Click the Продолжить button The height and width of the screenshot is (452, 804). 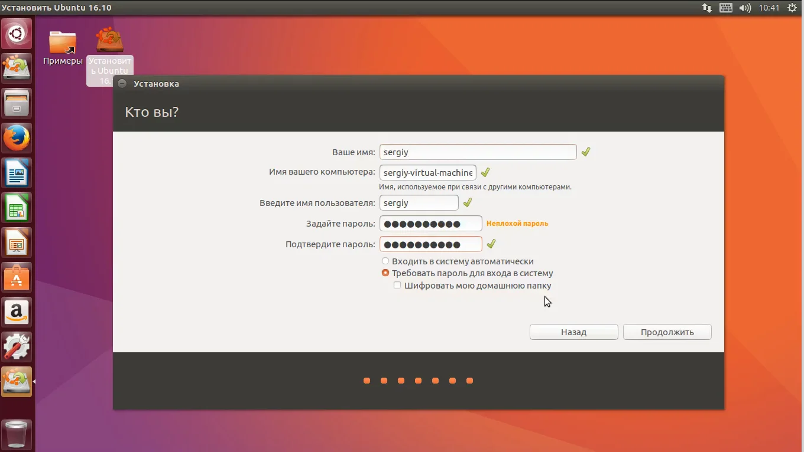point(667,332)
